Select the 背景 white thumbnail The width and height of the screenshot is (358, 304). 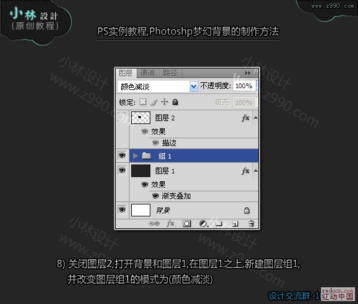pyautogui.click(x=141, y=210)
